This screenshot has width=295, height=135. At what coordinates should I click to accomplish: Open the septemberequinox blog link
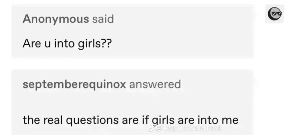pos(74,84)
